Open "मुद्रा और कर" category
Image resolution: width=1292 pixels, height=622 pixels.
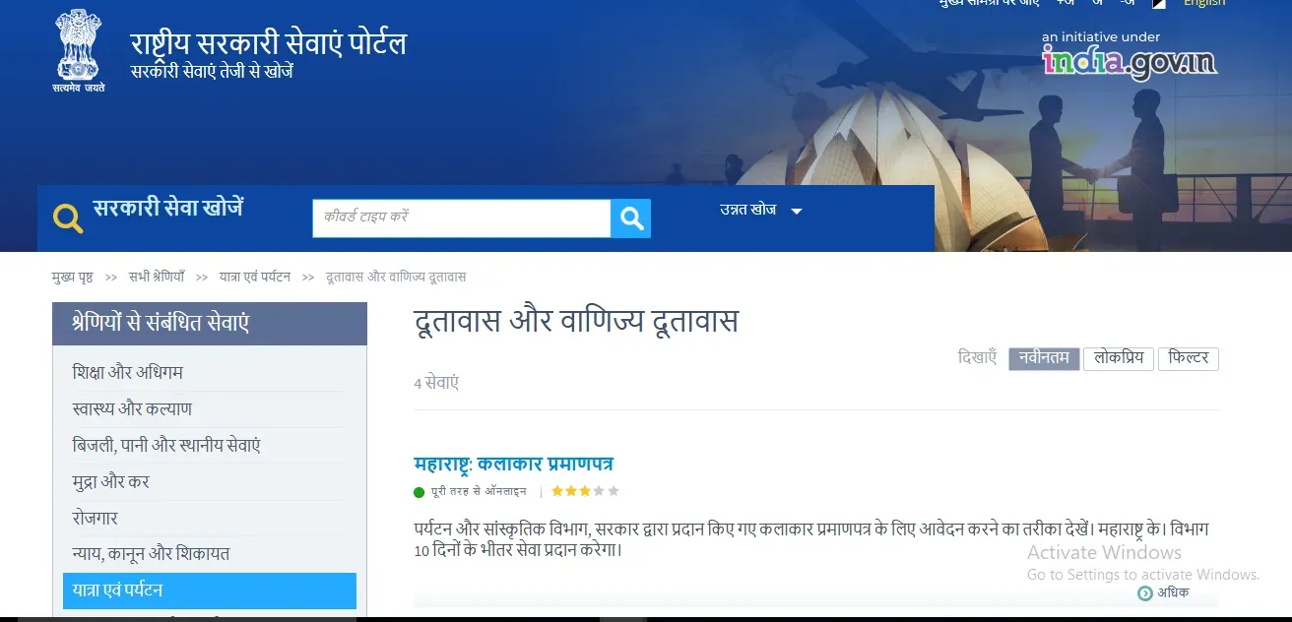110,482
